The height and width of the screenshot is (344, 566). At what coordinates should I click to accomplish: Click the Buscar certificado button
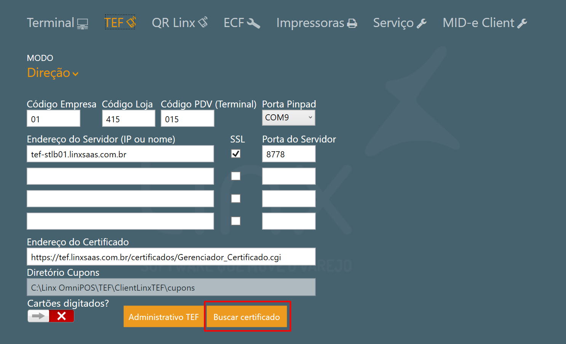(247, 317)
